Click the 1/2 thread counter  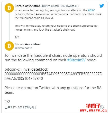17,37
